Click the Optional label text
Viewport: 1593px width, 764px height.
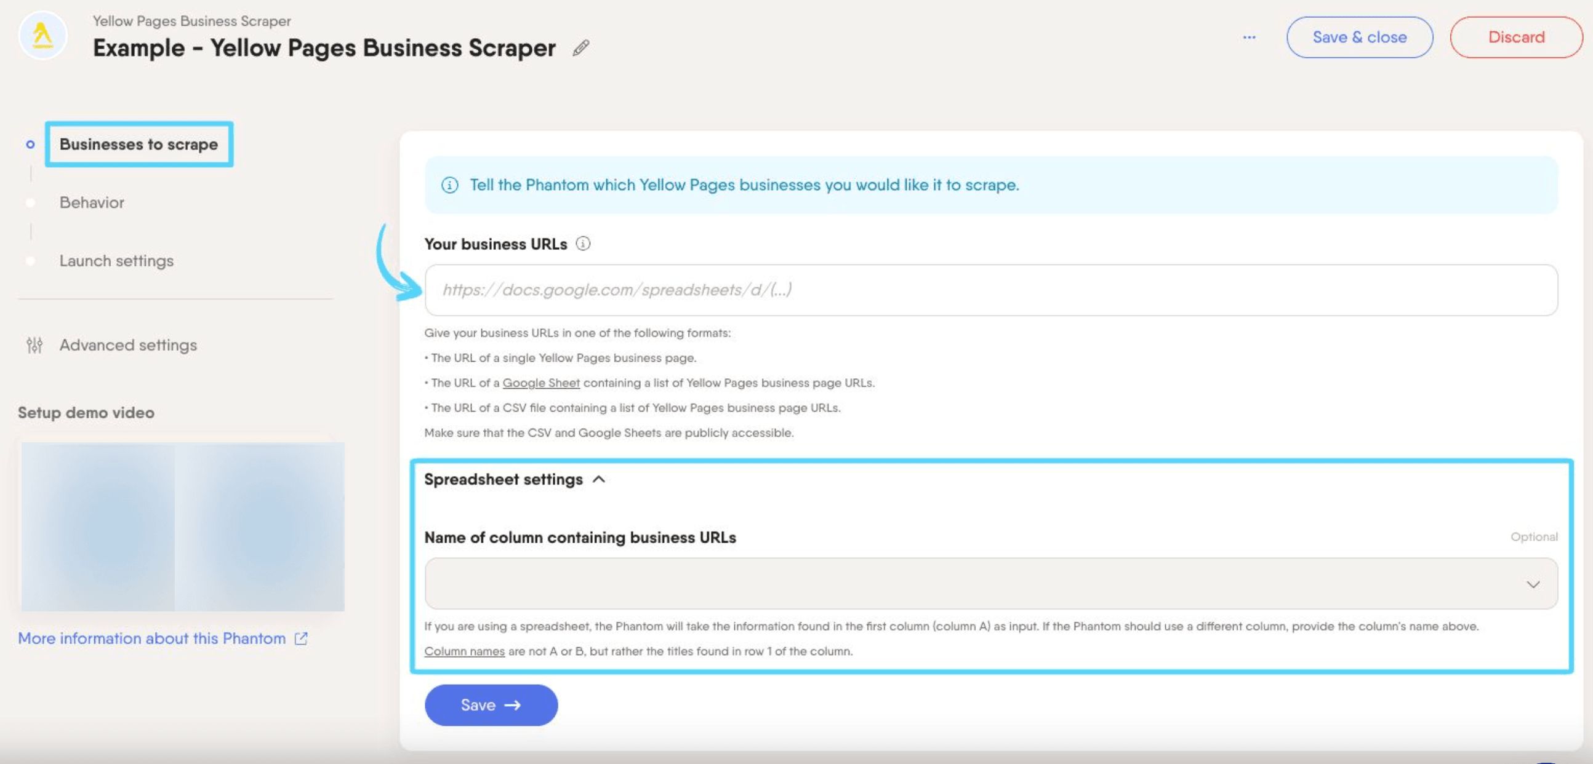click(x=1534, y=536)
